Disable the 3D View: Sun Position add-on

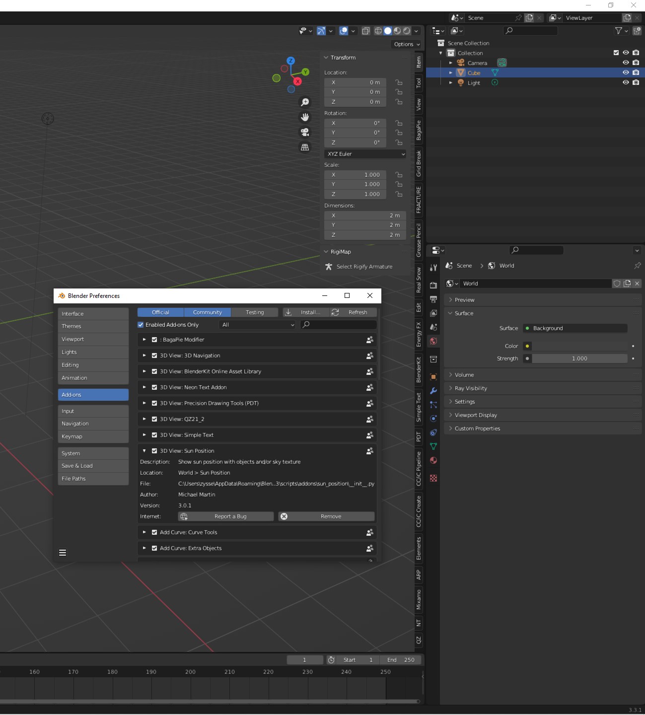pos(154,451)
